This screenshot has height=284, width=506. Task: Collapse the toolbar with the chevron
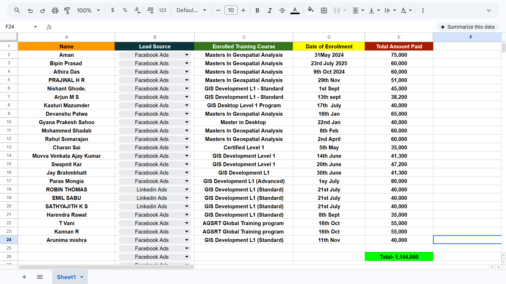click(489, 10)
